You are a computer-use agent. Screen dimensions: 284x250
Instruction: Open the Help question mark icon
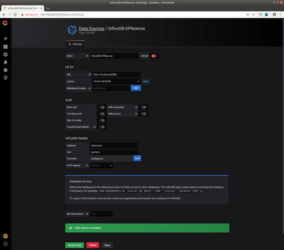pyautogui.click(x=5, y=244)
